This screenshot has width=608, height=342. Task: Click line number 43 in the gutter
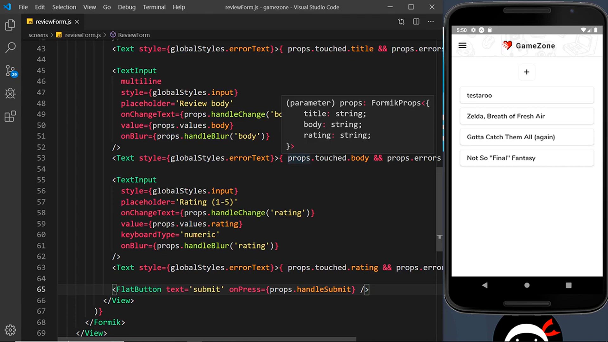(x=41, y=49)
